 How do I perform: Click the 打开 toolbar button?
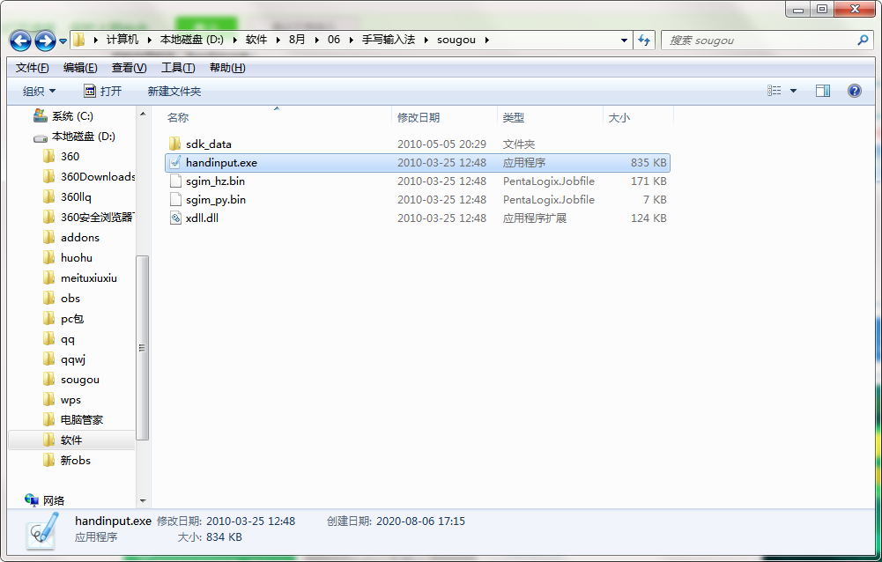(x=102, y=91)
